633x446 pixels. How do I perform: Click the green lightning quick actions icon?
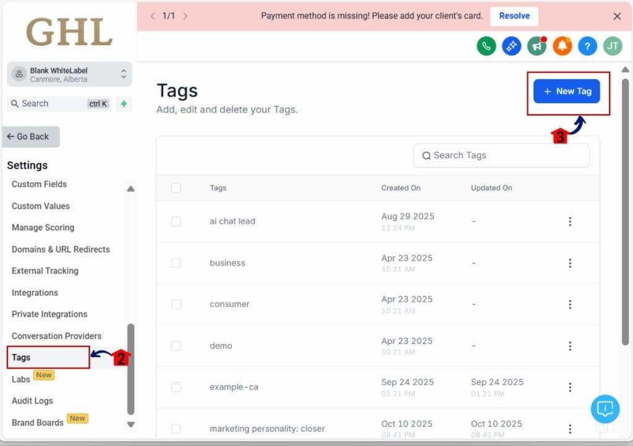124,104
